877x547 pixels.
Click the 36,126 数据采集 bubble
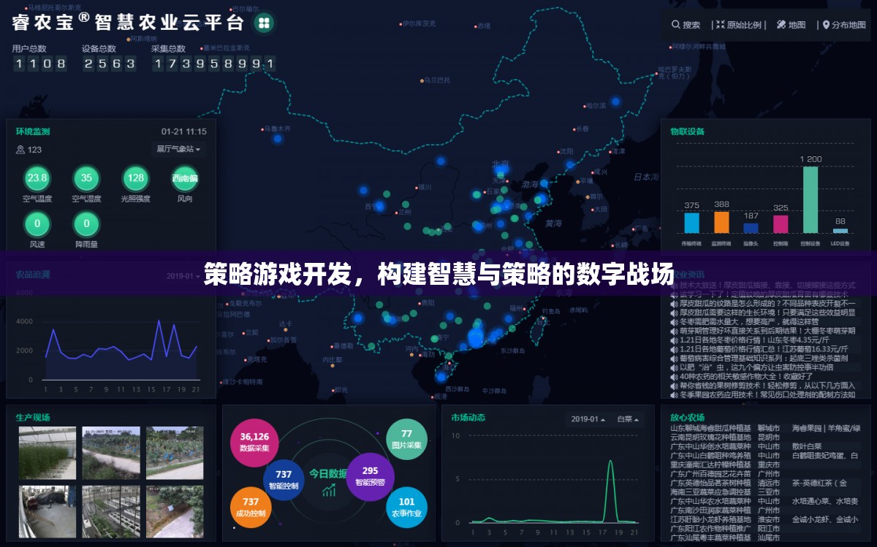coord(254,443)
